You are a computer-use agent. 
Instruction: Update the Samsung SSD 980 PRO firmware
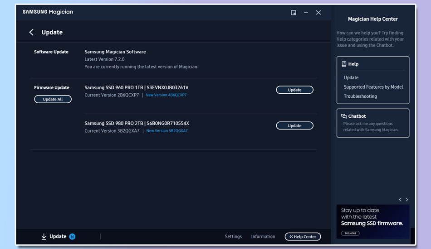294,125
